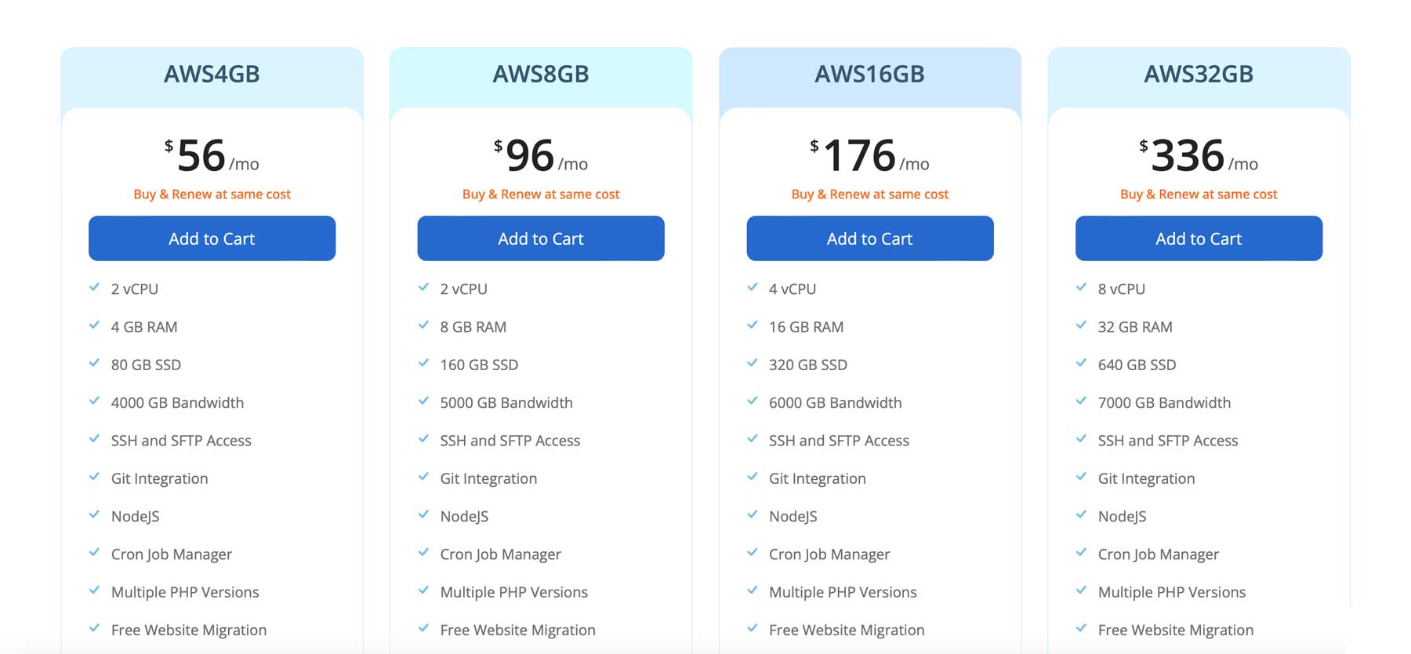This screenshot has height=654, width=1411.
Task: Click the $96/mo price on AWS8GB
Action: [x=541, y=155]
